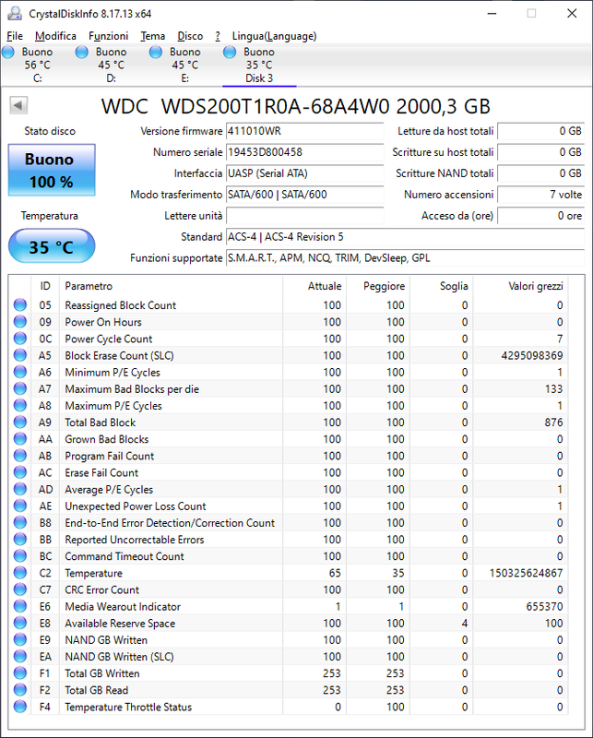This screenshot has height=738, width=593.
Task: Click the Numero accensioni value 7 volte
Action: [540, 195]
